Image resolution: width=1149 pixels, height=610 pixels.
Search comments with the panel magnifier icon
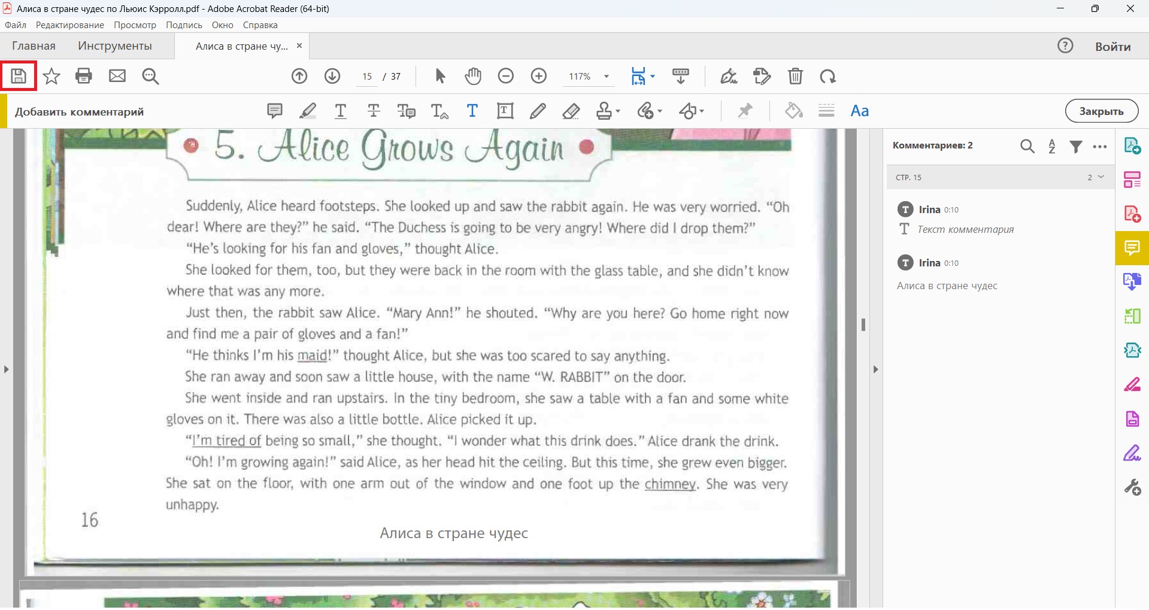tap(1027, 147)
